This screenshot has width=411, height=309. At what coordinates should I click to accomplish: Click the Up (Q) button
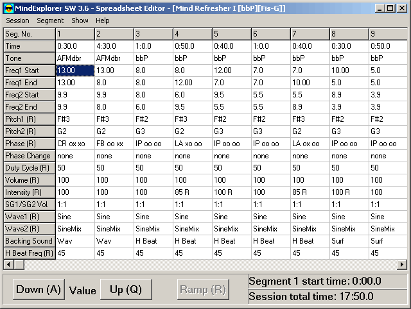point(126,289)
